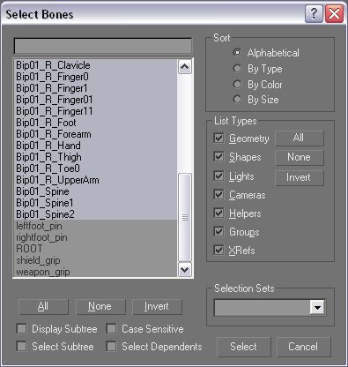Click the bone list scrollbar thumb
Viewport: 348px width, 367px height.
coord(185,217)
